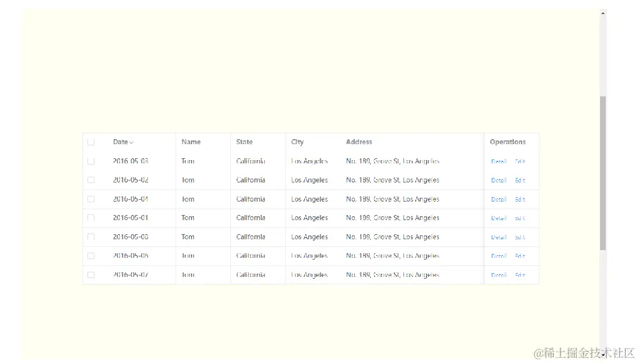639x363 pixels.
Task: Edit the 2016-05-07 row
Action: [520, 275]
